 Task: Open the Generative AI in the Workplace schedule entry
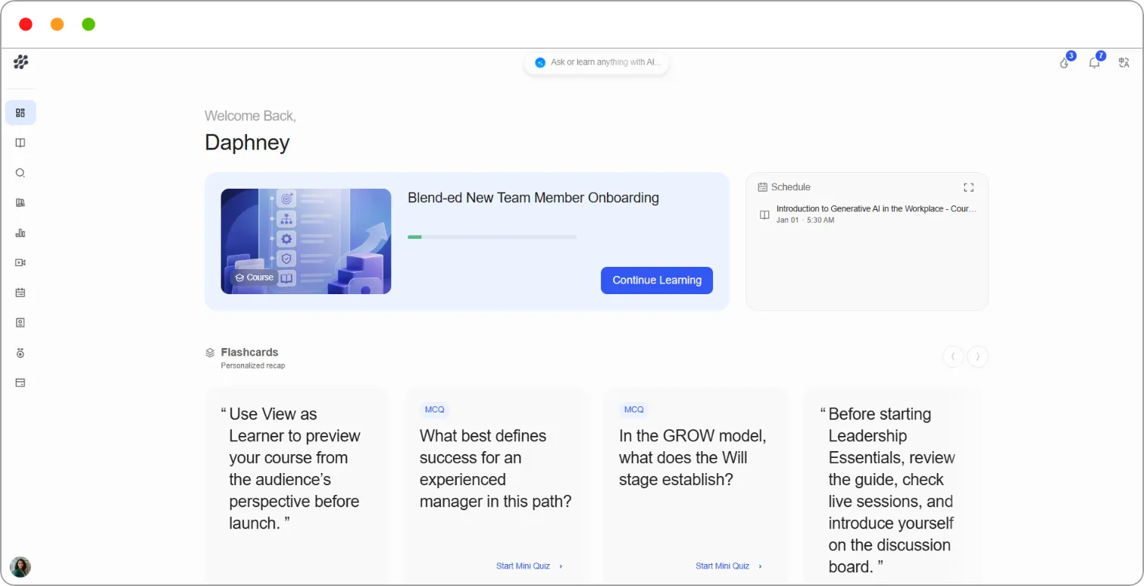(867, 214)
